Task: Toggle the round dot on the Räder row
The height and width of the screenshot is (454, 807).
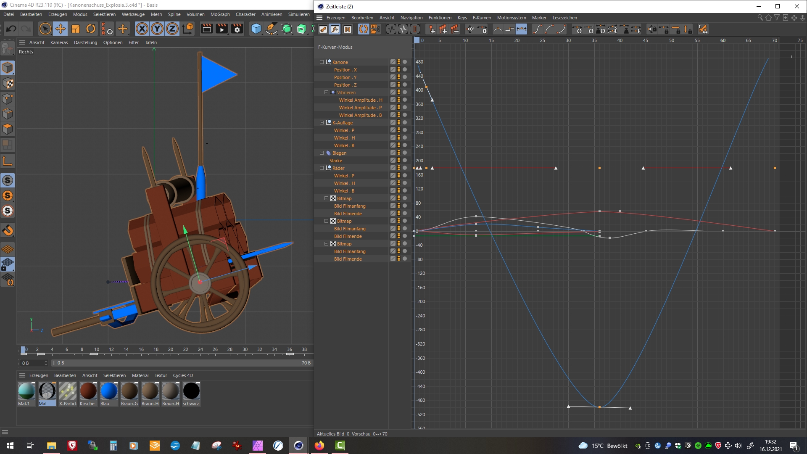Action: pyautogui.click(x=405, y=168)
